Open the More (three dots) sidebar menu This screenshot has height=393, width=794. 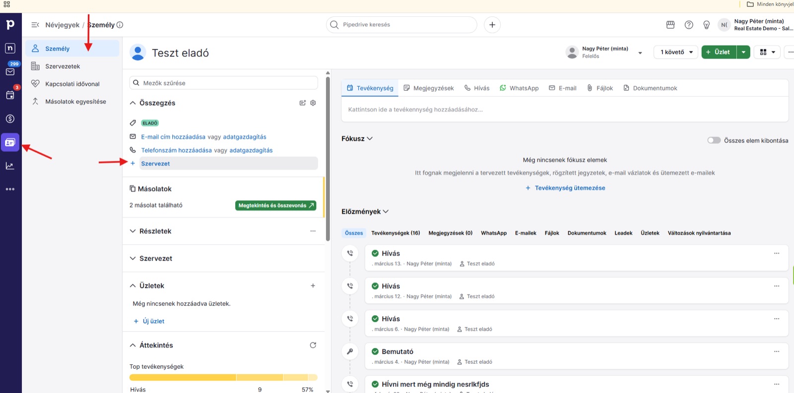tap(10, 189)
